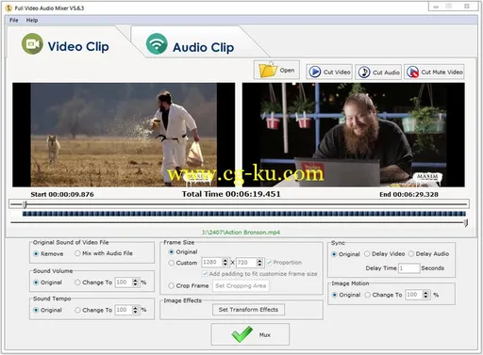
Task: Click the Cut Audio music note icon
Action: click(364, 73)
